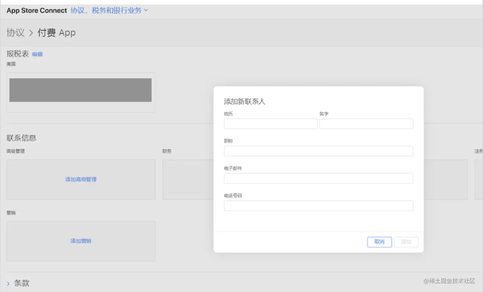Click App Store Connect title
The height and width of the screenshot is (292, 483).
point(37,10)
